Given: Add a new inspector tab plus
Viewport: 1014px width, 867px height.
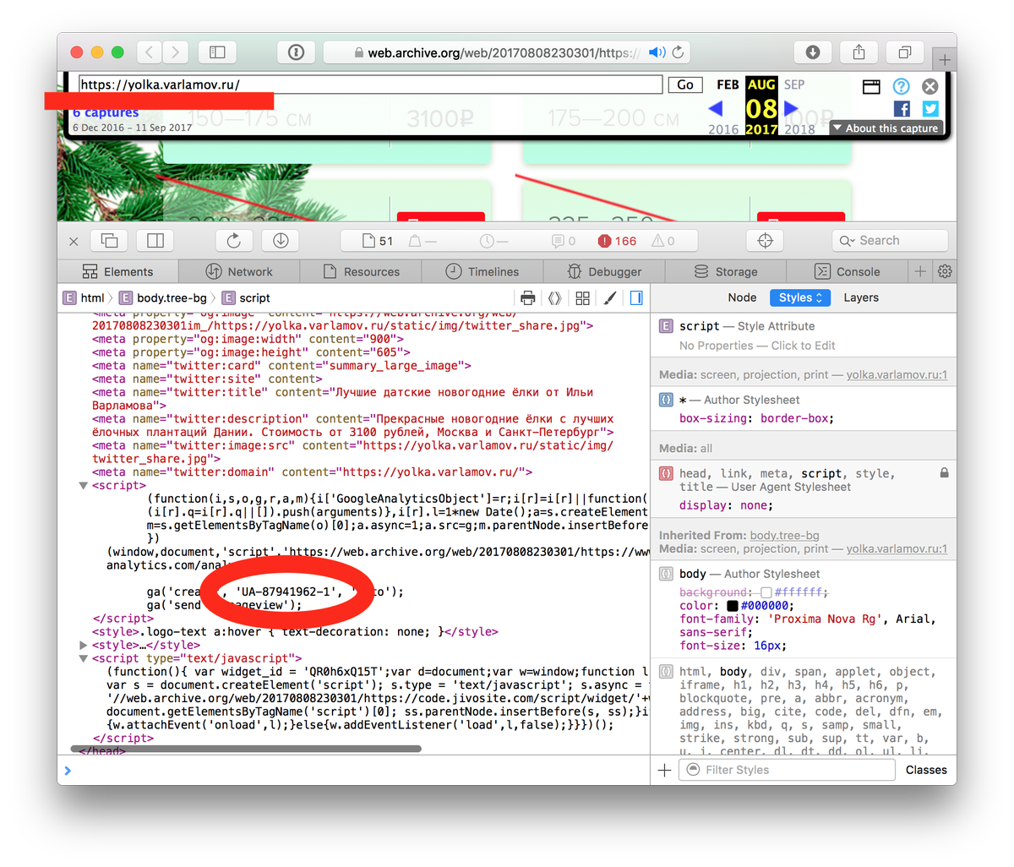Looking at the screenshot, I should 920,271.
